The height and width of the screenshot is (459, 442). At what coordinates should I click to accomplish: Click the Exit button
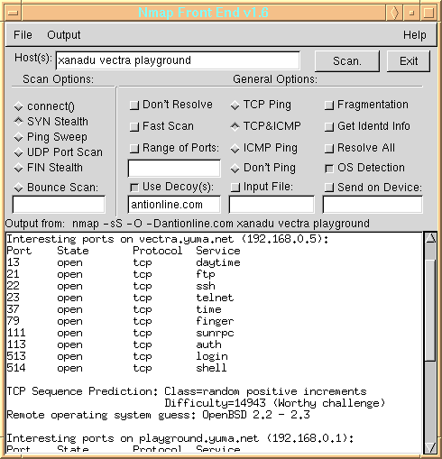pyautogui.click(x=409, y=61)
